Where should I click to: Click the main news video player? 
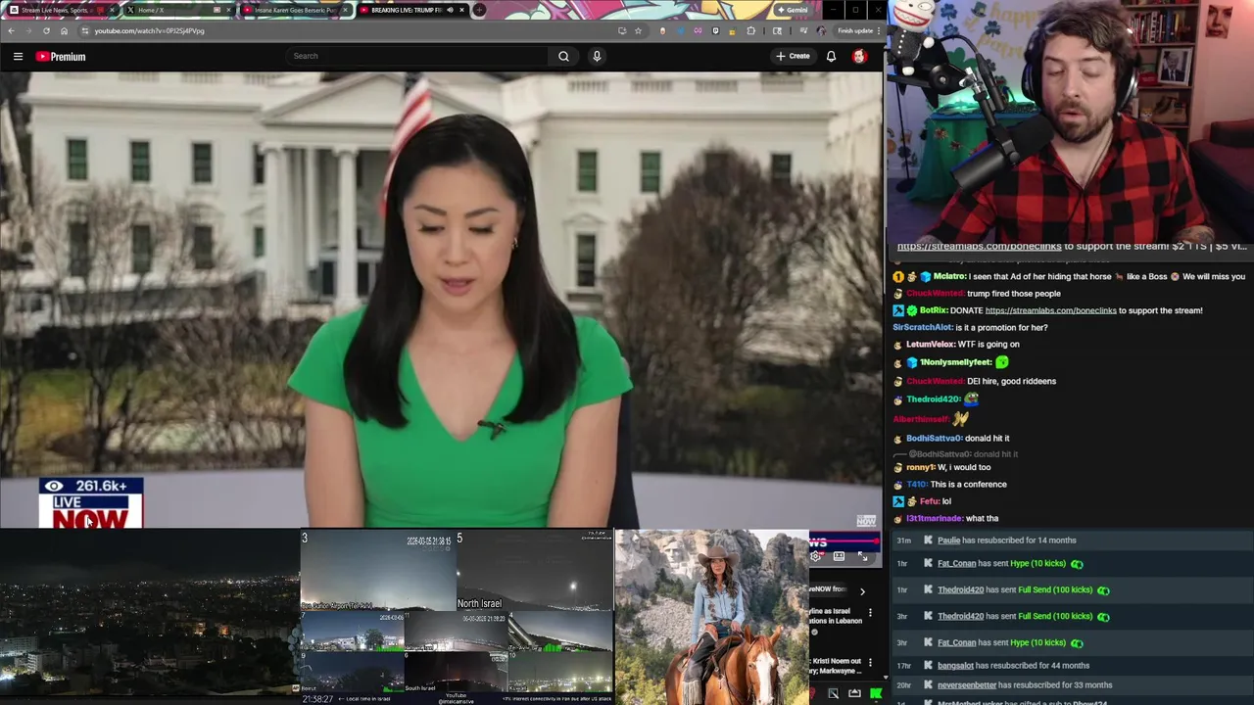coord(441,300)
